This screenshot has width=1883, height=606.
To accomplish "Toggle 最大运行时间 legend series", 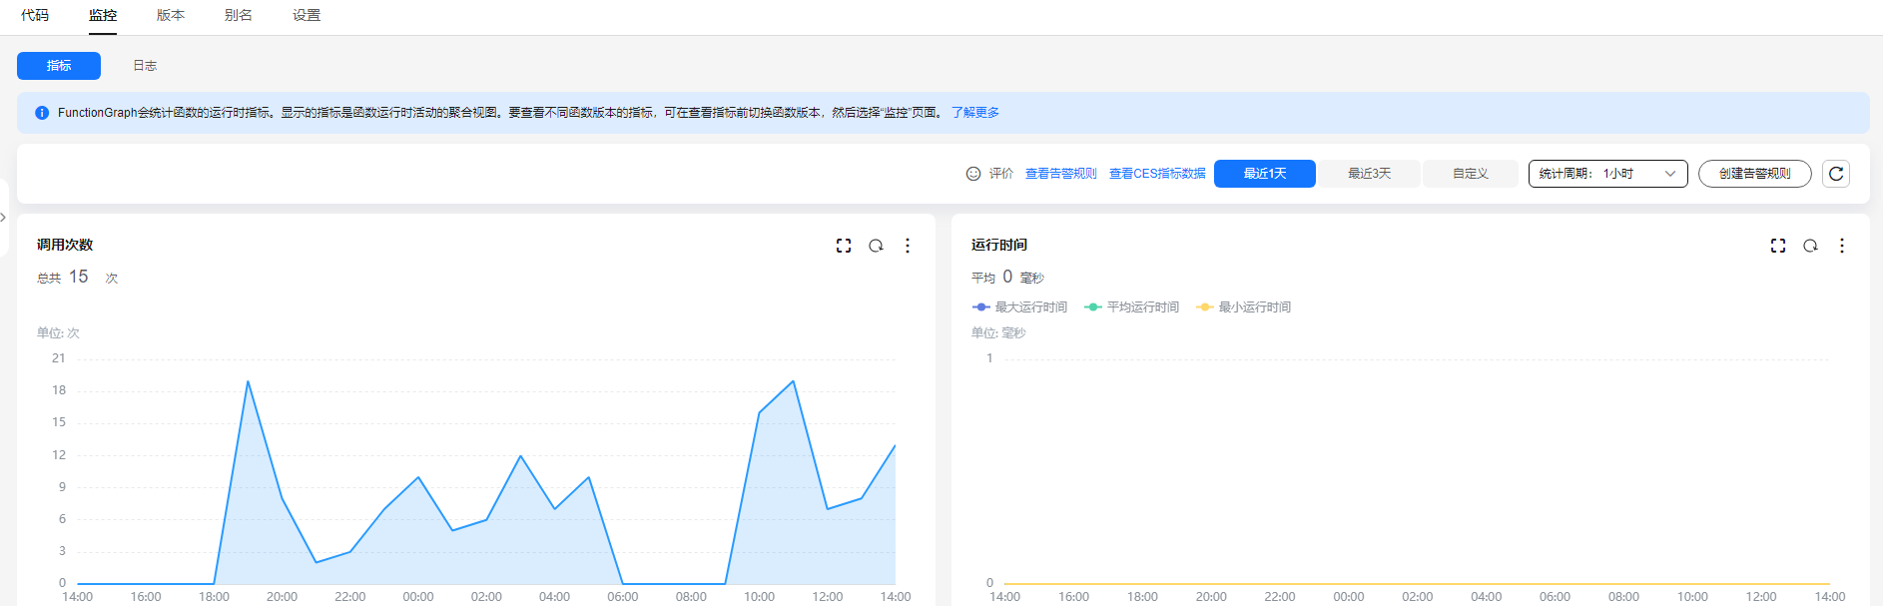I will [1020, 307].
